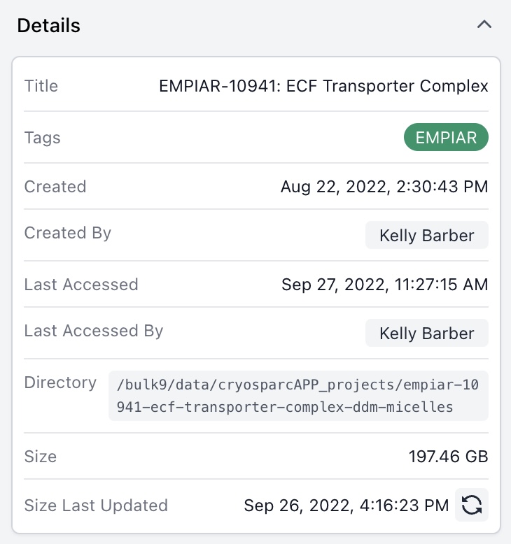Click the 197.46 GB size value
This screenshot has height=544, width=511.
448,457
